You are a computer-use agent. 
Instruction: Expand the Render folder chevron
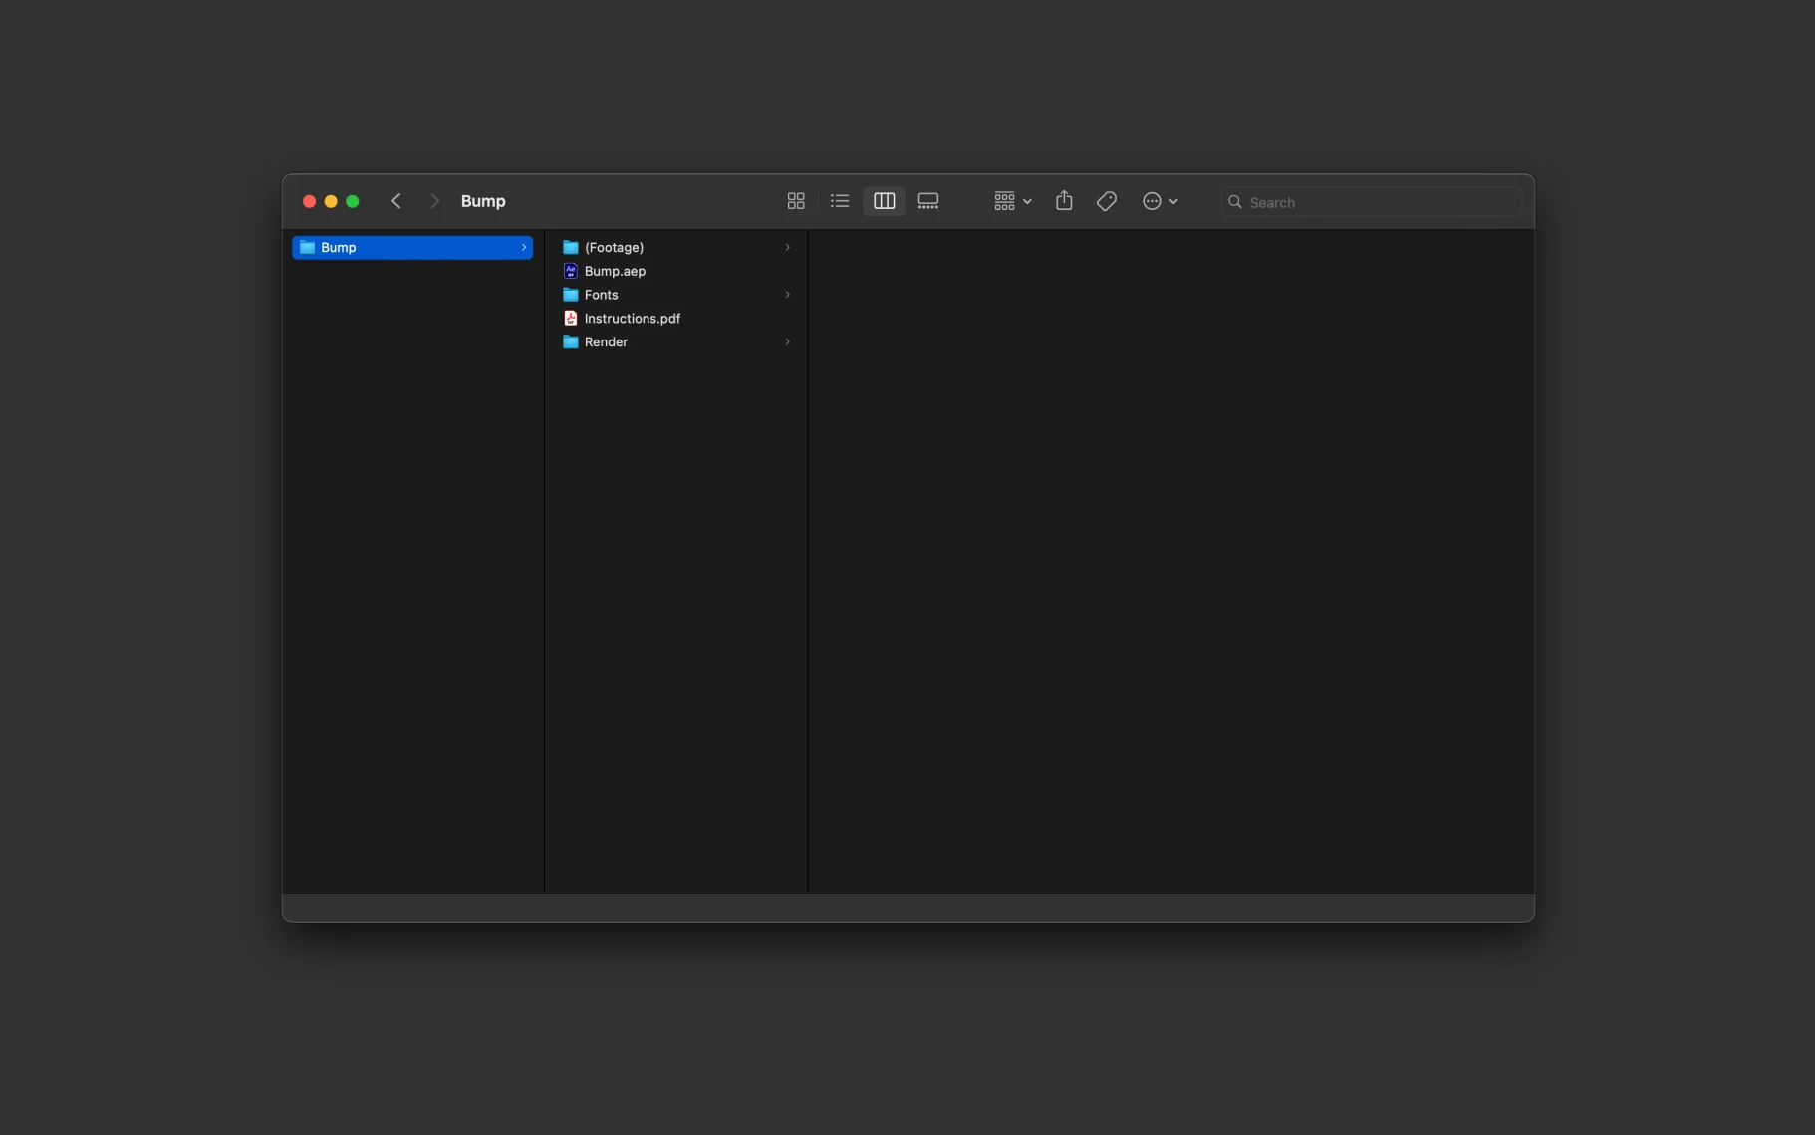(x=787, y=341)
